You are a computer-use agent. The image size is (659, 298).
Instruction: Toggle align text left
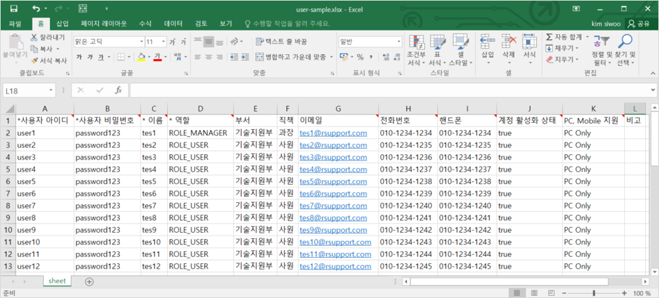click(198, 56)
